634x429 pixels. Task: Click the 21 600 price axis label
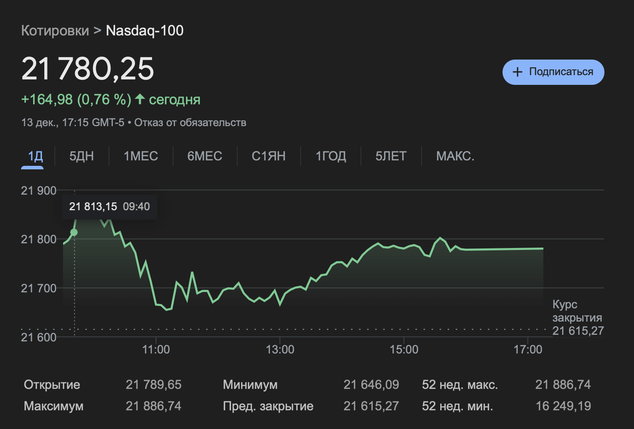point(39,338)
